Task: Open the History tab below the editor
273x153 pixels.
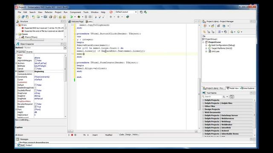Action: (136, 135)
